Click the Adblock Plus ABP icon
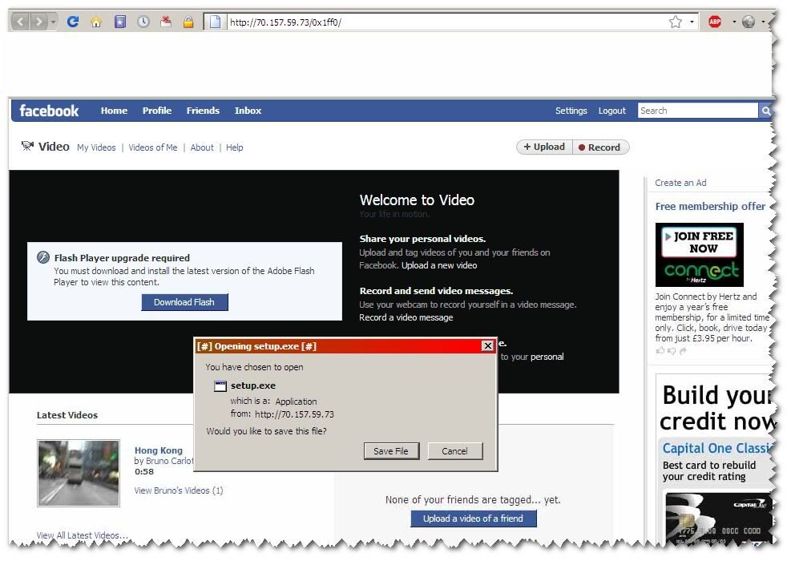Image resolution: width=791 pixels, height=561 pixels. point(715,22)
